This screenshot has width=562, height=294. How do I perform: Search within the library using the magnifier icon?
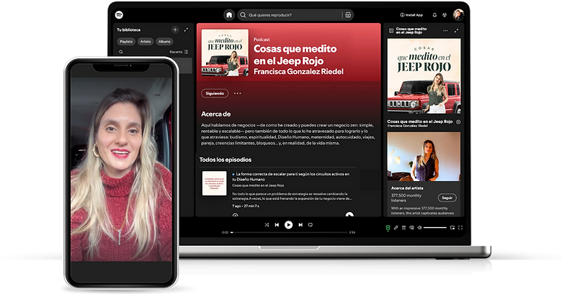[121, 52]
